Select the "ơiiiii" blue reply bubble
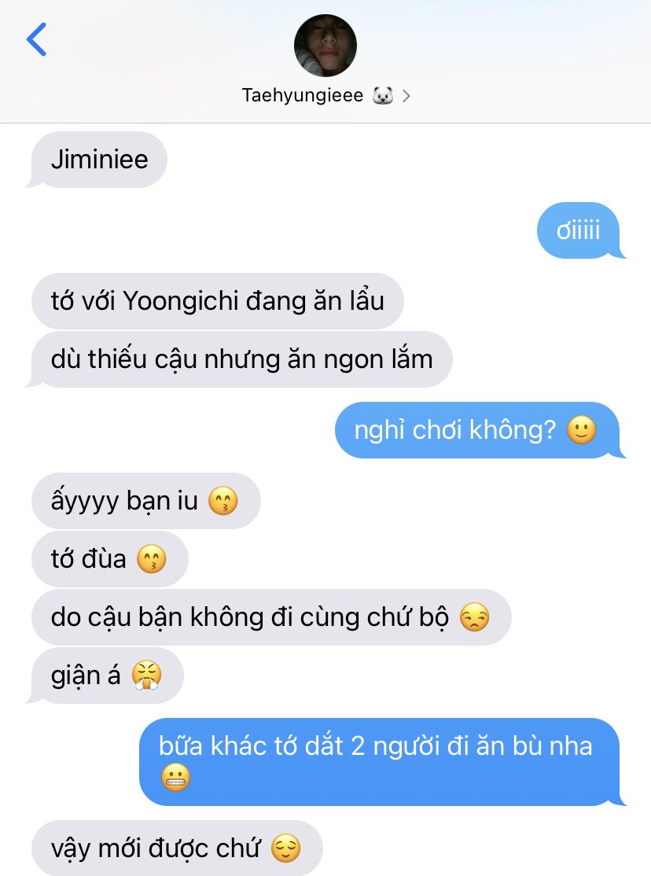The width and height of the screenshot is (651, 876). [579, 230]
